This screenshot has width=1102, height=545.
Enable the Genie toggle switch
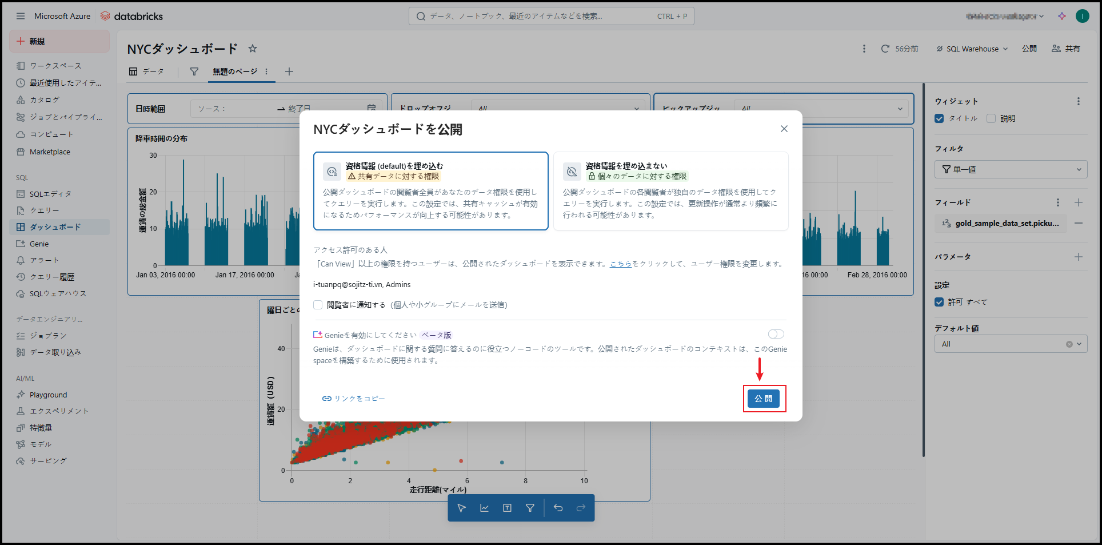coord(776,334)
